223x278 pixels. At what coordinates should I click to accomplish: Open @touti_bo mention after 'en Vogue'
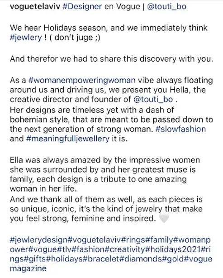click(166, 7)
